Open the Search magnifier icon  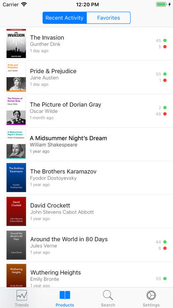(108, 295)
